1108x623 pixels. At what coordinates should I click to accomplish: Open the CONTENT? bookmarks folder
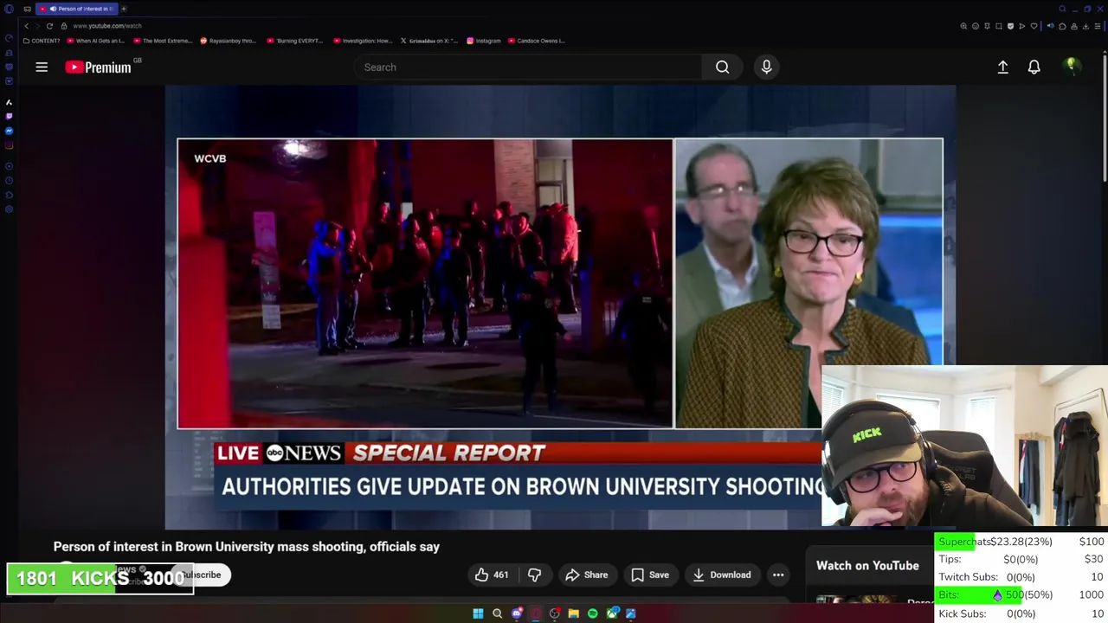42,41
